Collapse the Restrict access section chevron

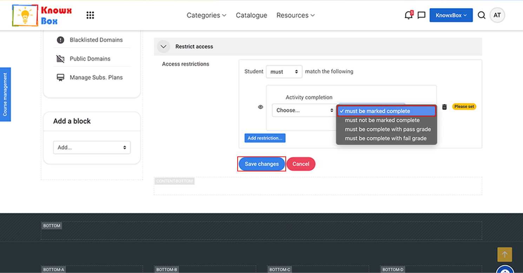click(164, 47)
